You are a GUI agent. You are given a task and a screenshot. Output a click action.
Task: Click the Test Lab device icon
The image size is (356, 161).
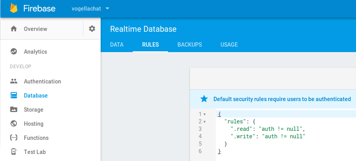(14, 152)
